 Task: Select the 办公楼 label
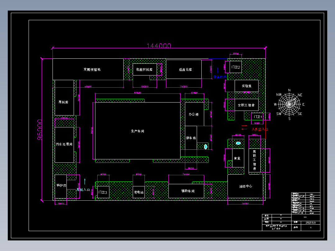tap(194, 114)
